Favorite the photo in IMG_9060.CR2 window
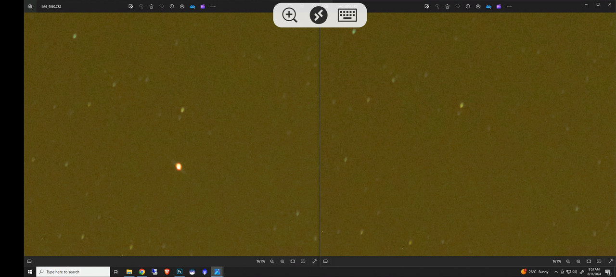Viewport: 616px width, 277px height. click(x=162, y=7)
